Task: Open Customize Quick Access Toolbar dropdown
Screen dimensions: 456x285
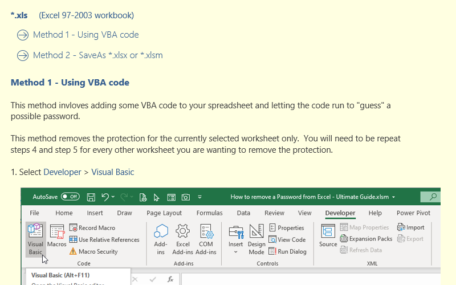Action: (200, 197)
